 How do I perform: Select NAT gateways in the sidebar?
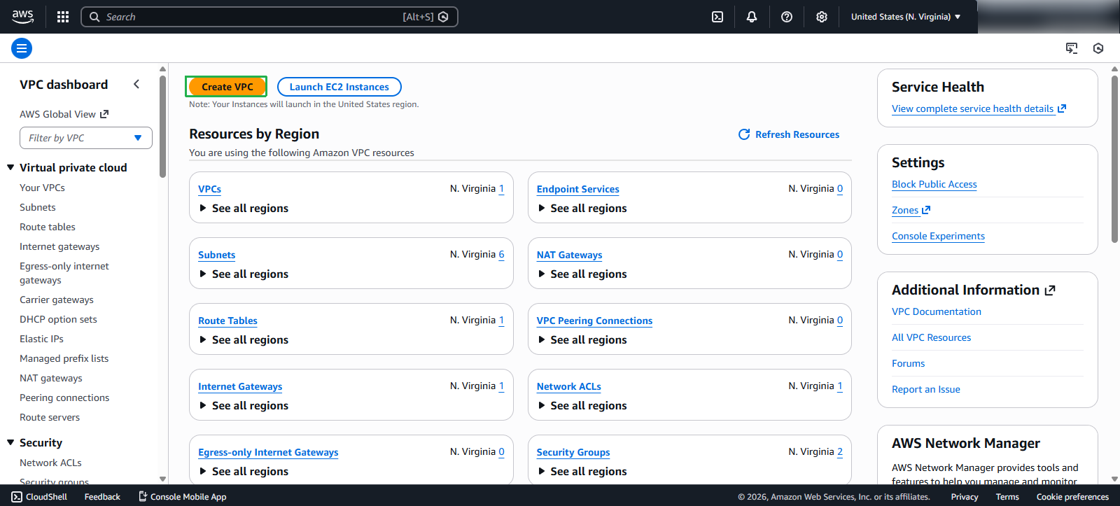51,378
